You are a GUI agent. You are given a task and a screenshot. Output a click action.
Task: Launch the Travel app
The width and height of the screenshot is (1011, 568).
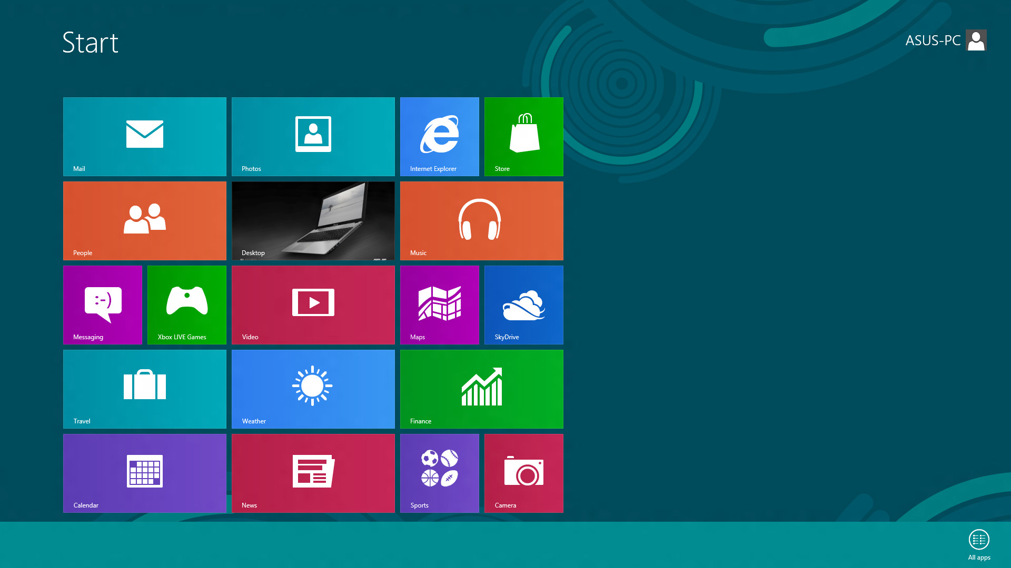pyautogui.click(x=144, y=388)
